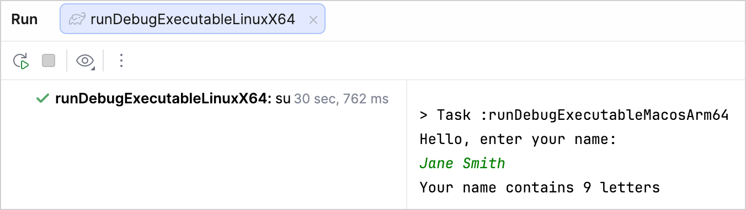
Task: Click 'Your name contains 9 letters' output
Action: click(540, 187)
